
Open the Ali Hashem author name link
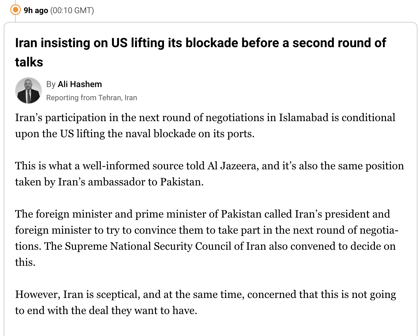click(80, 84)
